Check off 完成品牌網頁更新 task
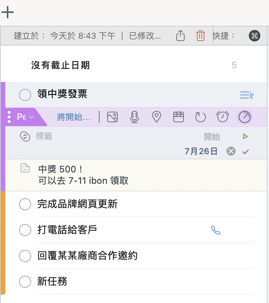This screenshot has height=303, width=269. 25,204
